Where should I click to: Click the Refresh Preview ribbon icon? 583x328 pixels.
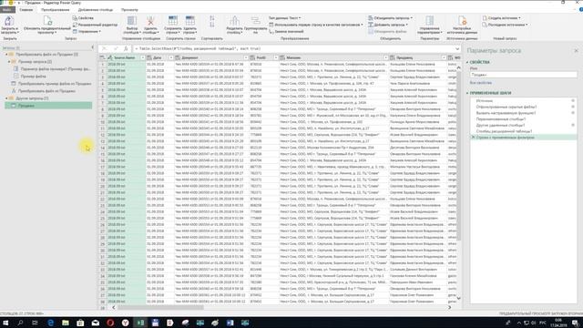tap(47, 21)
